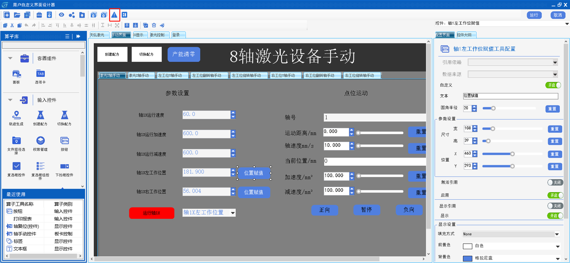Image resolution: width=570 pixels, height=263 pixels.
Task: Switch to the 激光控制 tab
Action: (160, 35)
